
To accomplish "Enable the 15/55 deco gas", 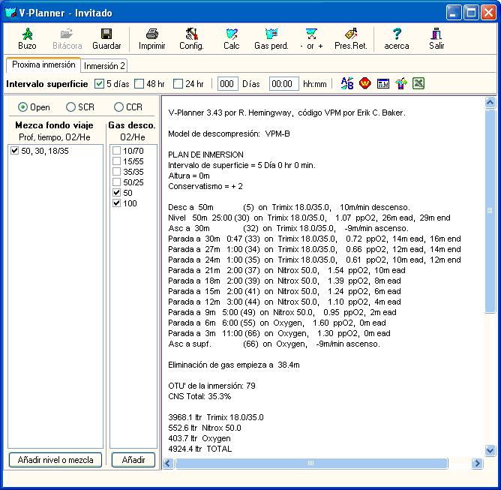I will [116, 161].
